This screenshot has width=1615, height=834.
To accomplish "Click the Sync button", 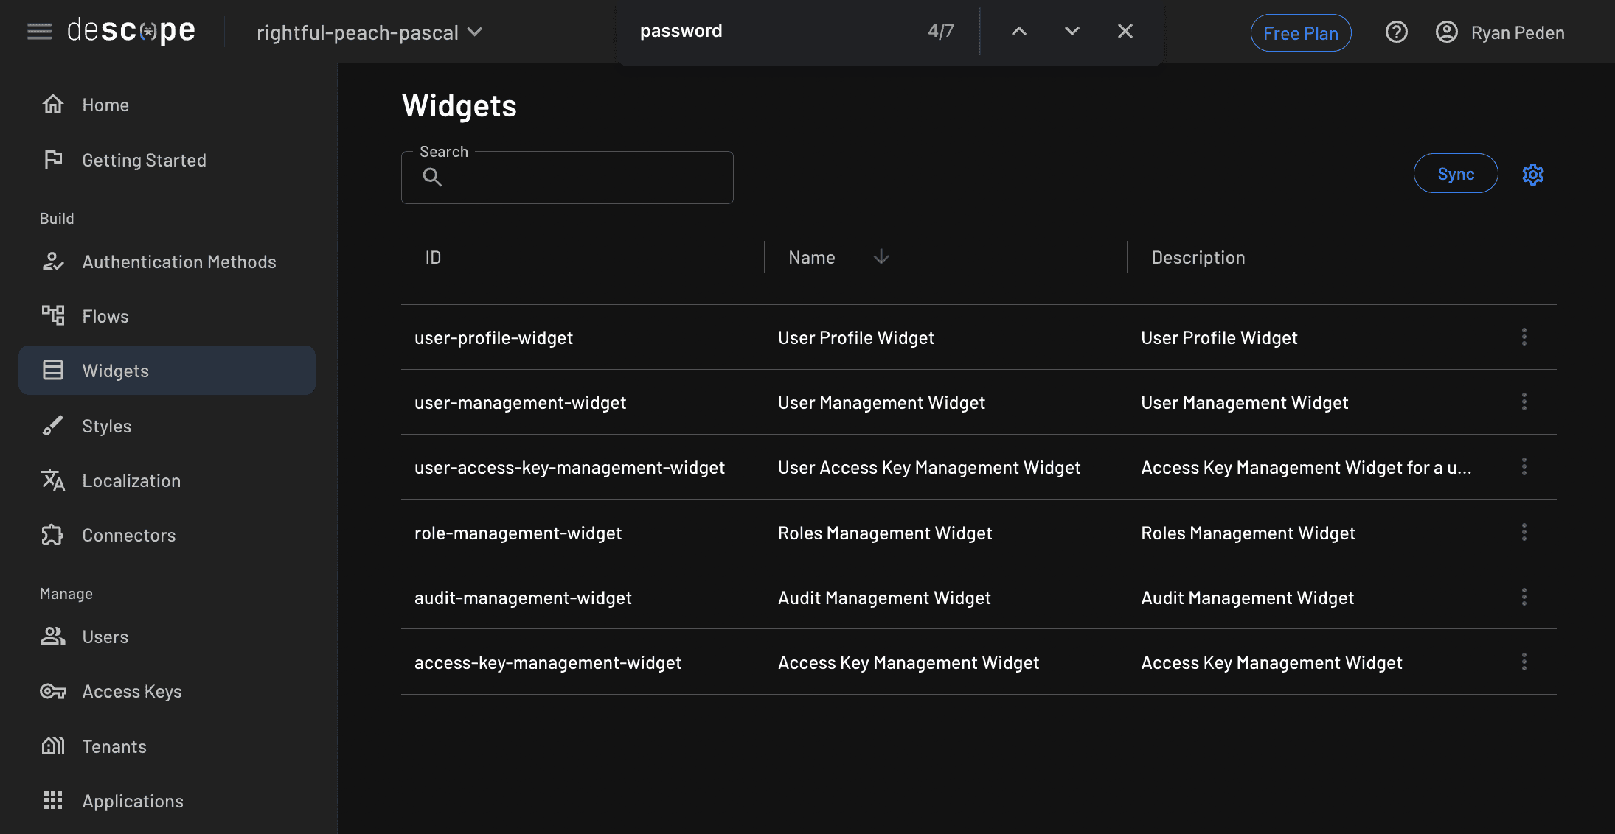I will pyautogui.click(x=1455, y=173).
